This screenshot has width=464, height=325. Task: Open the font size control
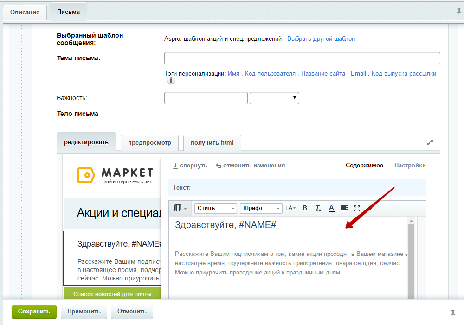290,208
